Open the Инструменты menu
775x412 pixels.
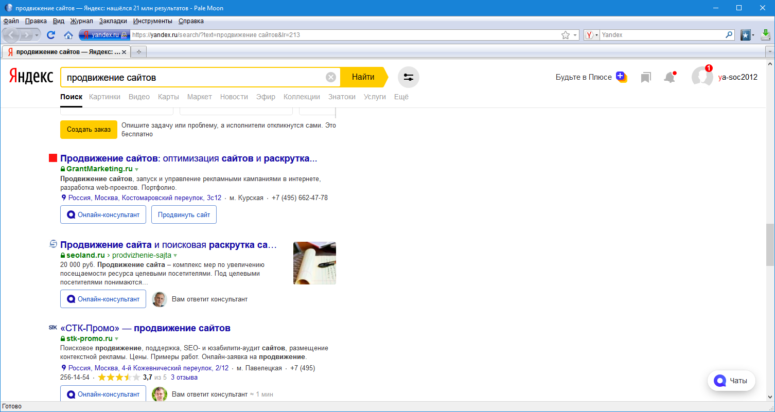pyautogui.click(x=153, y=21)
